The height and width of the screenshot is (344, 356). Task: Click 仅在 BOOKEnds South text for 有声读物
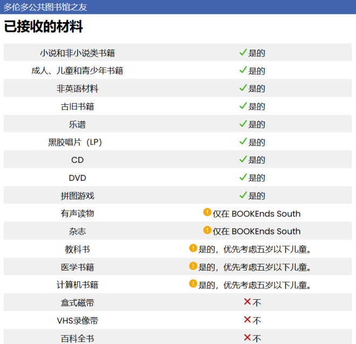click(256, 214)
